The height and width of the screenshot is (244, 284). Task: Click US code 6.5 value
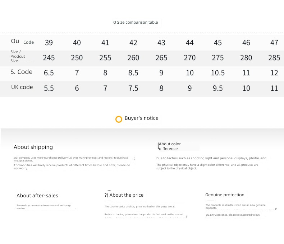pyautogui.click(x=49, y=73)
